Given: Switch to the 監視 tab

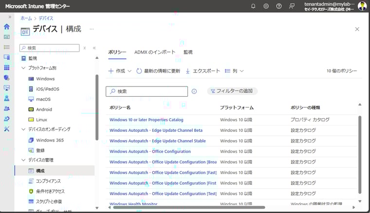Looking at the screenshot, I should (x=188, y=53).
